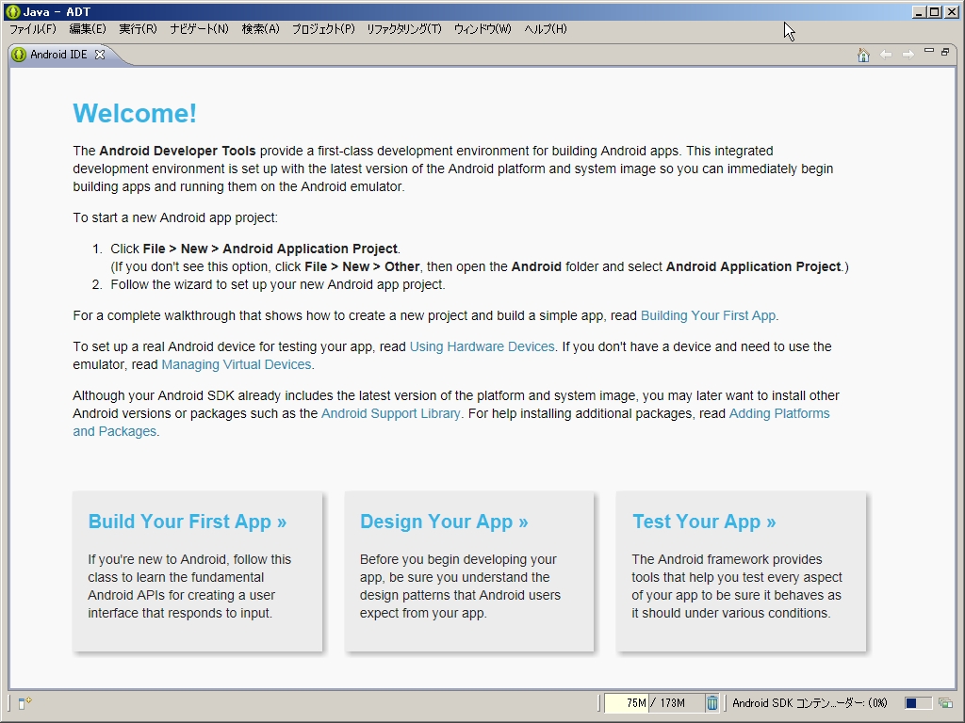
Task: Open Adding Platforms and Packages link
Action: coord(779,414)
